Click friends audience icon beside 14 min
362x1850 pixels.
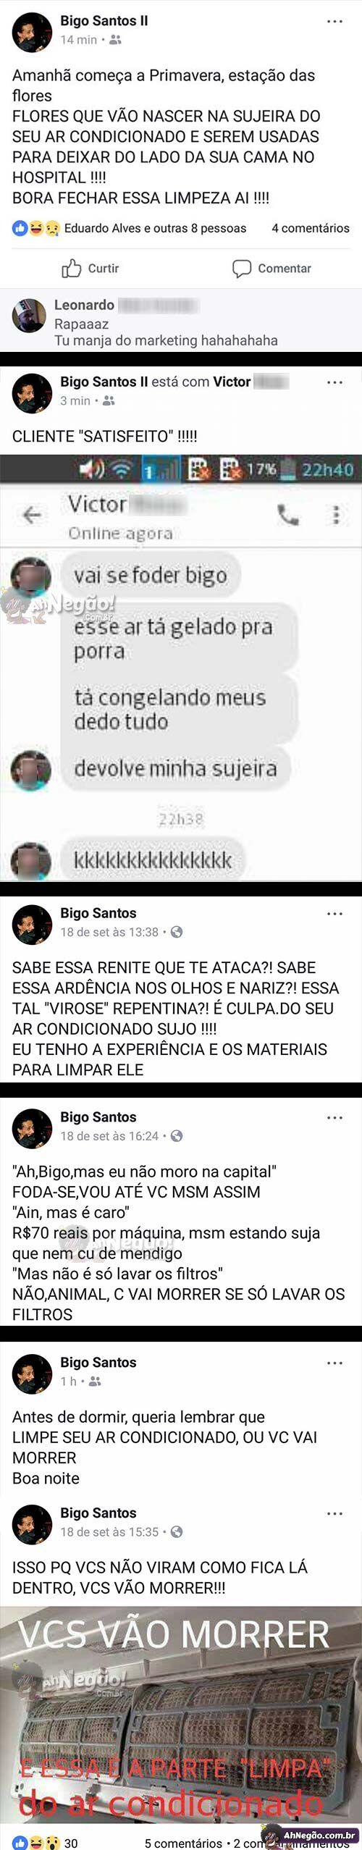pyautogui.click(x=115, y=41)
